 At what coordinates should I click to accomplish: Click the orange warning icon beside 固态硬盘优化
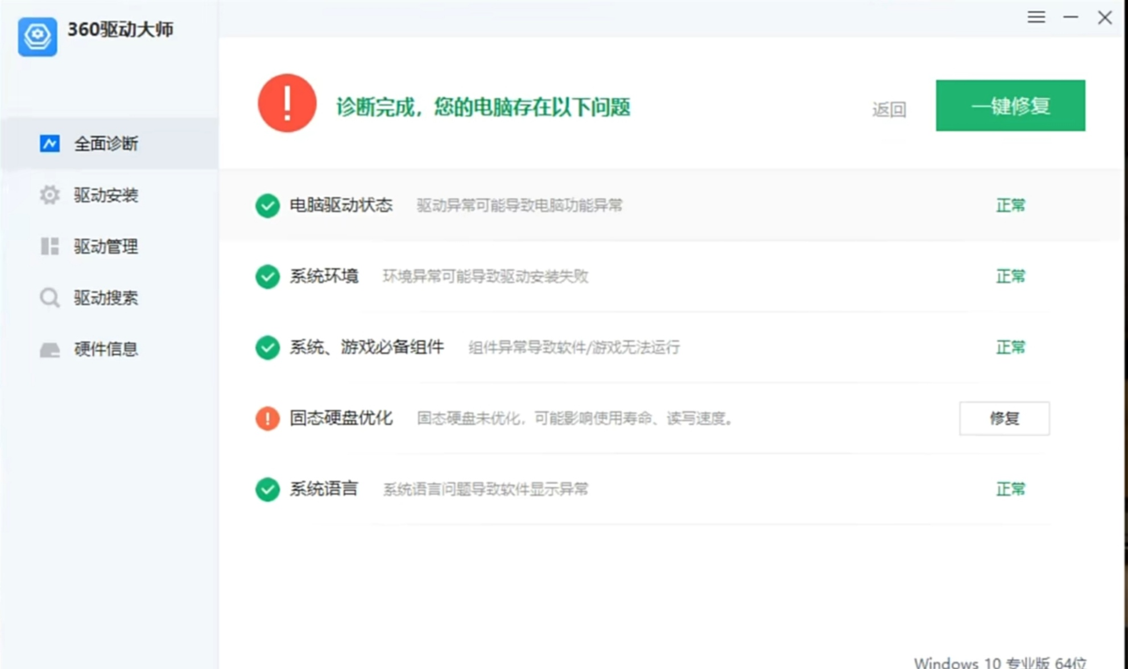pyautogui.click(x=267, y=418)
